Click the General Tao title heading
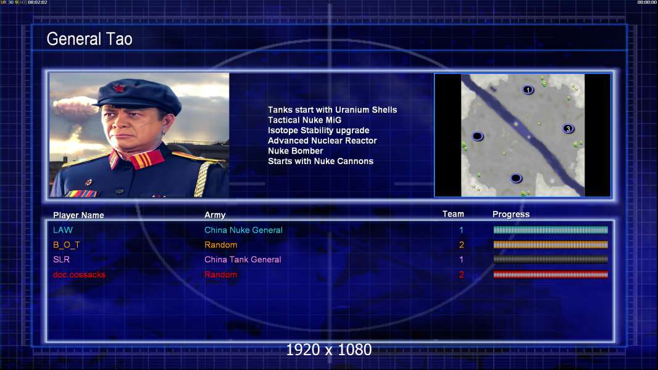658x370 pixels. click(90, 39)
